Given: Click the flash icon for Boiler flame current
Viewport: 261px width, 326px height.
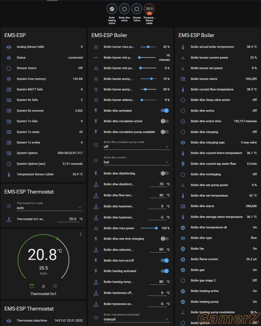Looking at the screenshot, I should [183, 259].
